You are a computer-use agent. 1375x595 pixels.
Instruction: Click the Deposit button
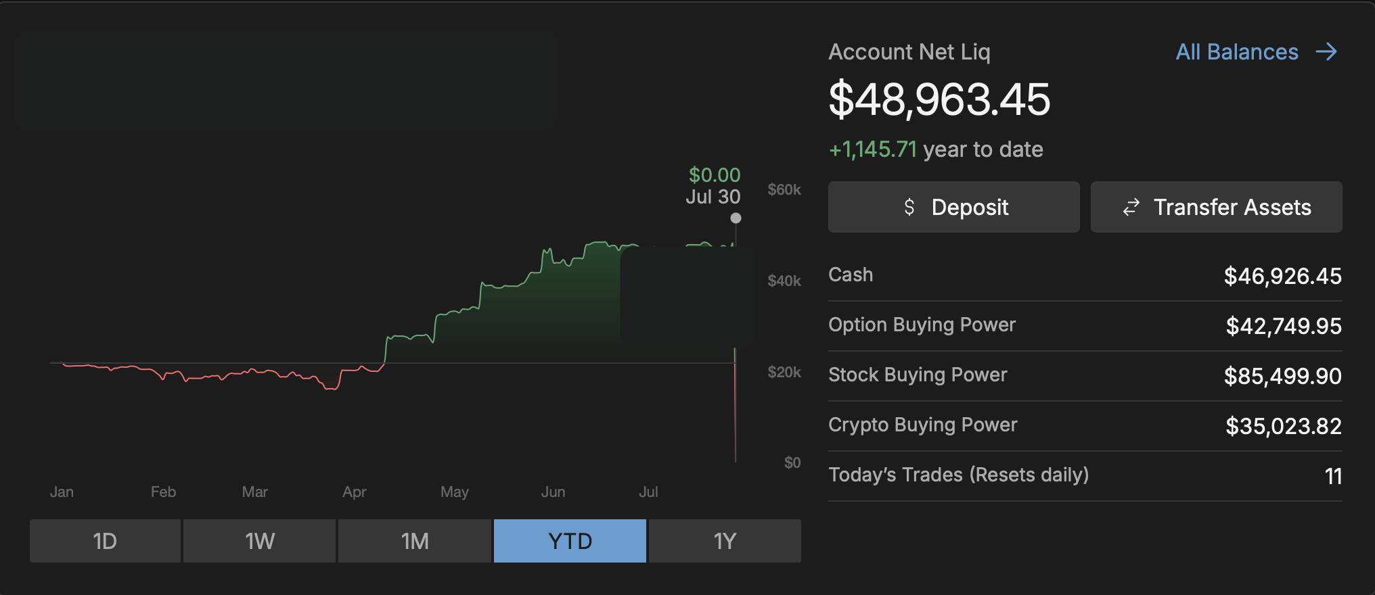(954, 207)
